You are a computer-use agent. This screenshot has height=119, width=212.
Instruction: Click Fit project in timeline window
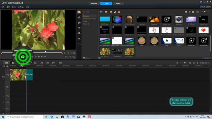coord(193,63)
